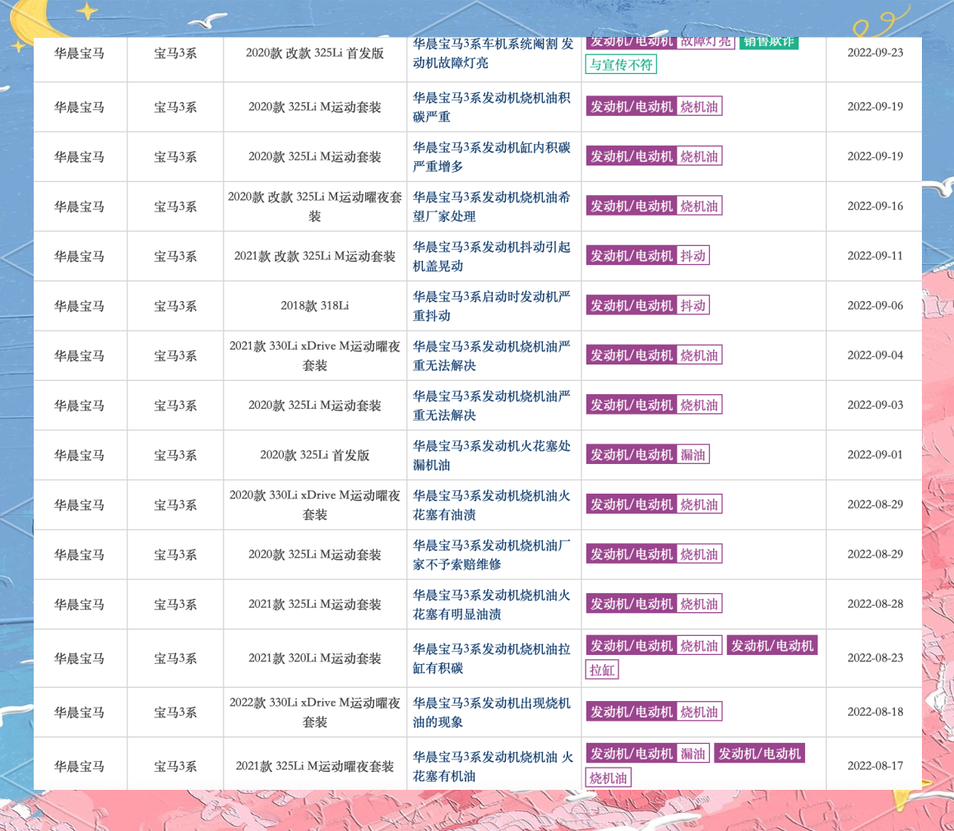The width and height of the screenshot is (954, 831).
Task: Select the date cell '2022-09-16'
Action: [x=875, y=206]
